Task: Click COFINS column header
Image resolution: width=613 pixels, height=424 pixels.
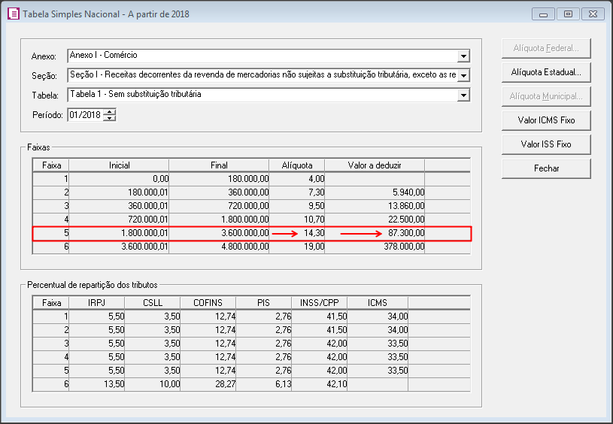Action: tap(208, 303)
